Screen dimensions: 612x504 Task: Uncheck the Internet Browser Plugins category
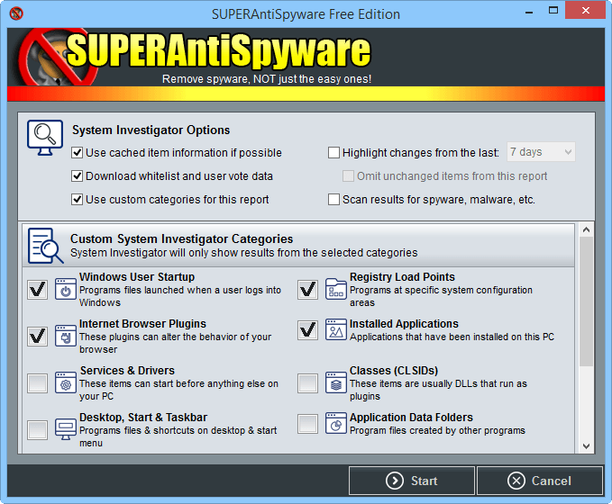[x=38, y=337]
